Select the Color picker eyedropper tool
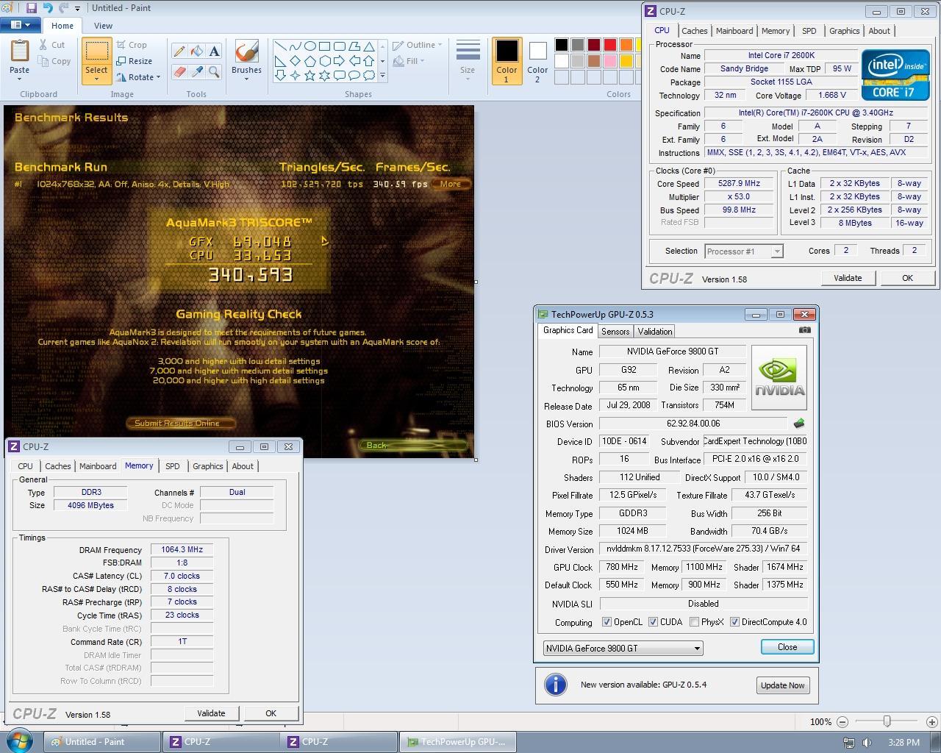The height and width of the screenshot is (753, 941). pos(196,71)
